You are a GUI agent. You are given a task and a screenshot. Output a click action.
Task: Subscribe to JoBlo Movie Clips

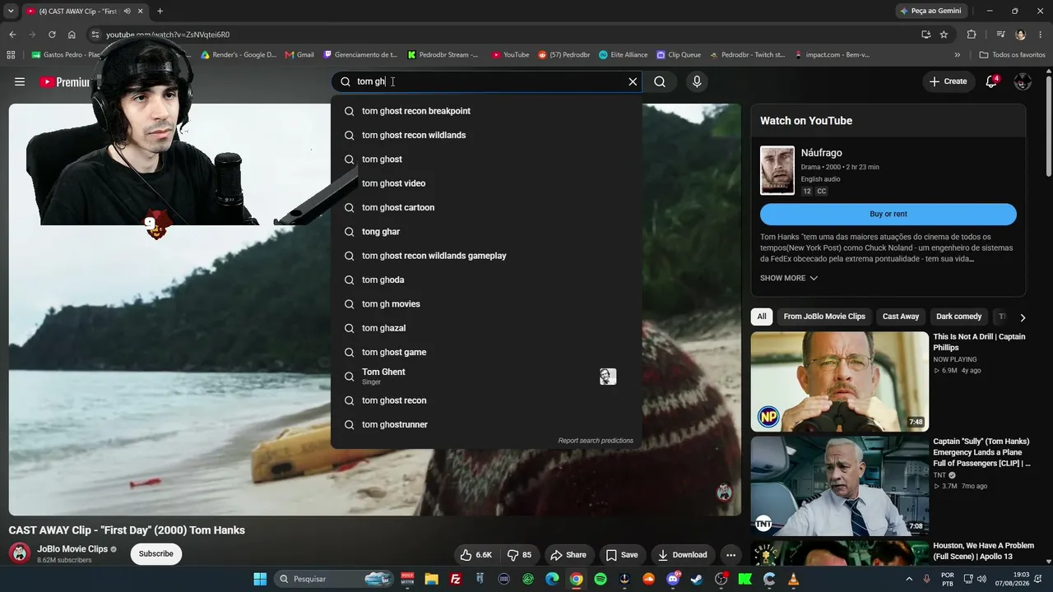155,554
